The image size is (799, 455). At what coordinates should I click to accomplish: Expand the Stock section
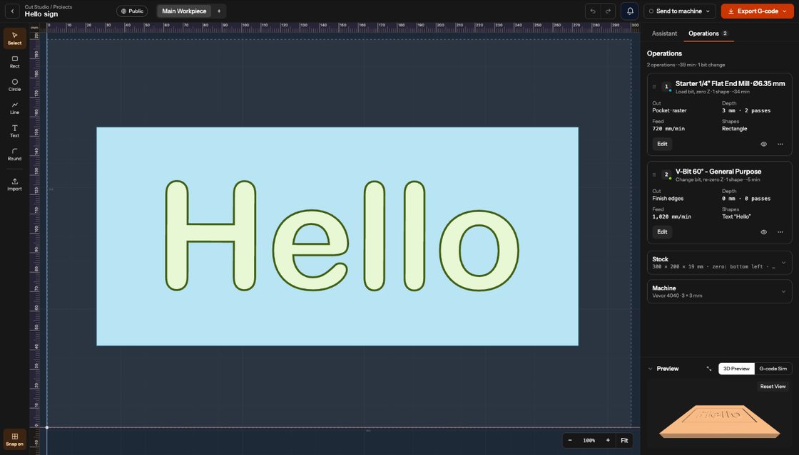[719, 263]
